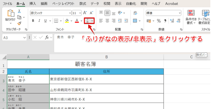Screen dimensions: 214x109
Task: Click the Top Align icon
Action: pos(101,13)
